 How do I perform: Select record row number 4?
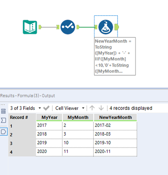tap(22, 152)
